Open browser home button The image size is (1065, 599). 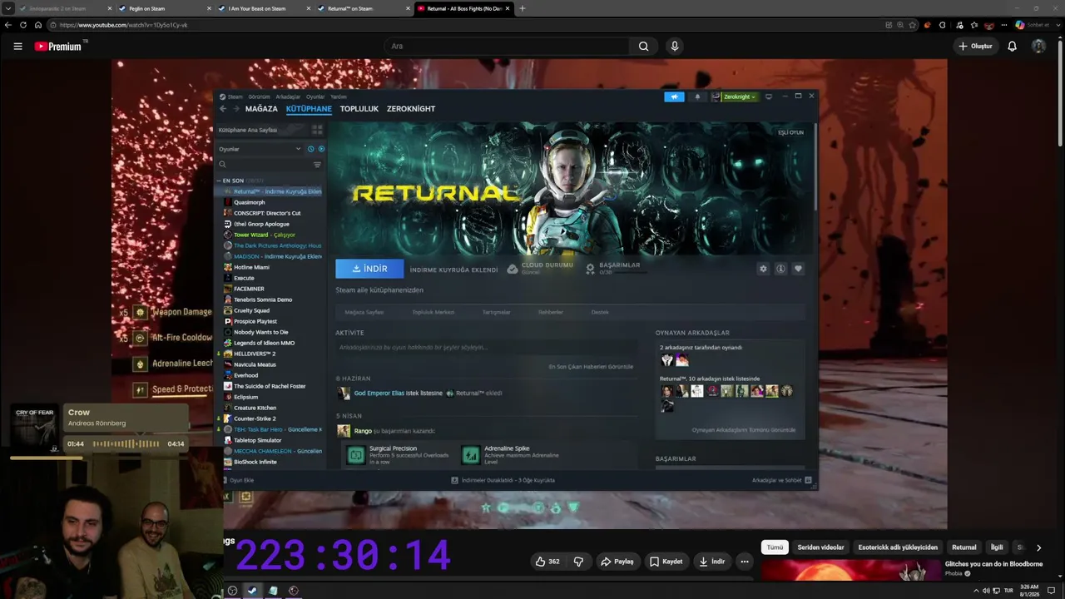tap(38, 25)
